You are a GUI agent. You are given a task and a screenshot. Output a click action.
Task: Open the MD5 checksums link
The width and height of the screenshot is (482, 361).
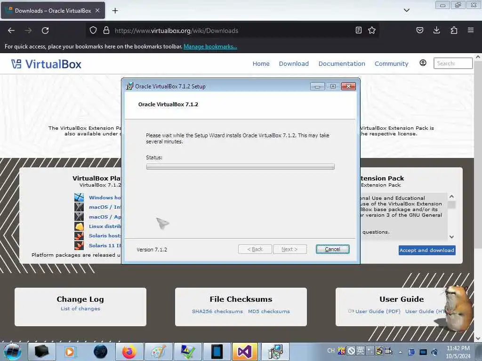pyautogui.click(x=269, y=311)
